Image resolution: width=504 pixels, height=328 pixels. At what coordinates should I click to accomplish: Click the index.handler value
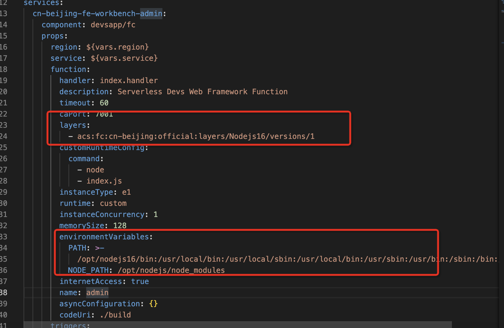[x=129, y=80]
